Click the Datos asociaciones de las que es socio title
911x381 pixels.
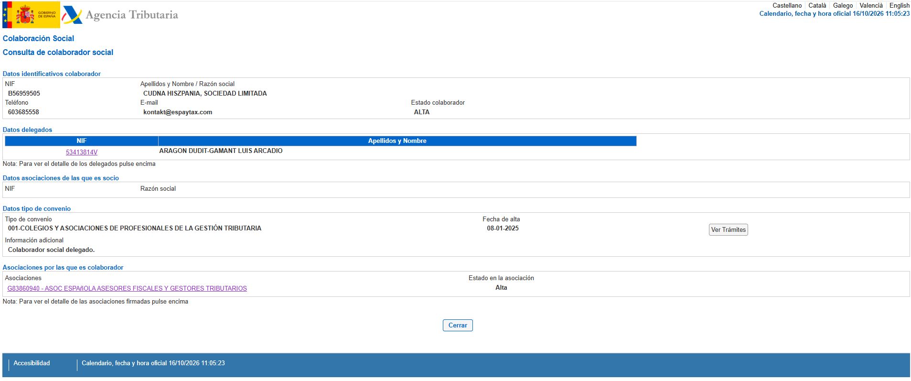pyautogui.click(x=61, y=178)
